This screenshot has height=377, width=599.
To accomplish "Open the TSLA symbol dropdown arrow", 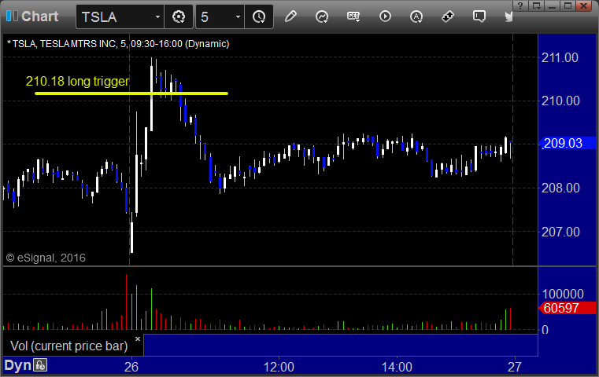I will (x=157, y=16).
